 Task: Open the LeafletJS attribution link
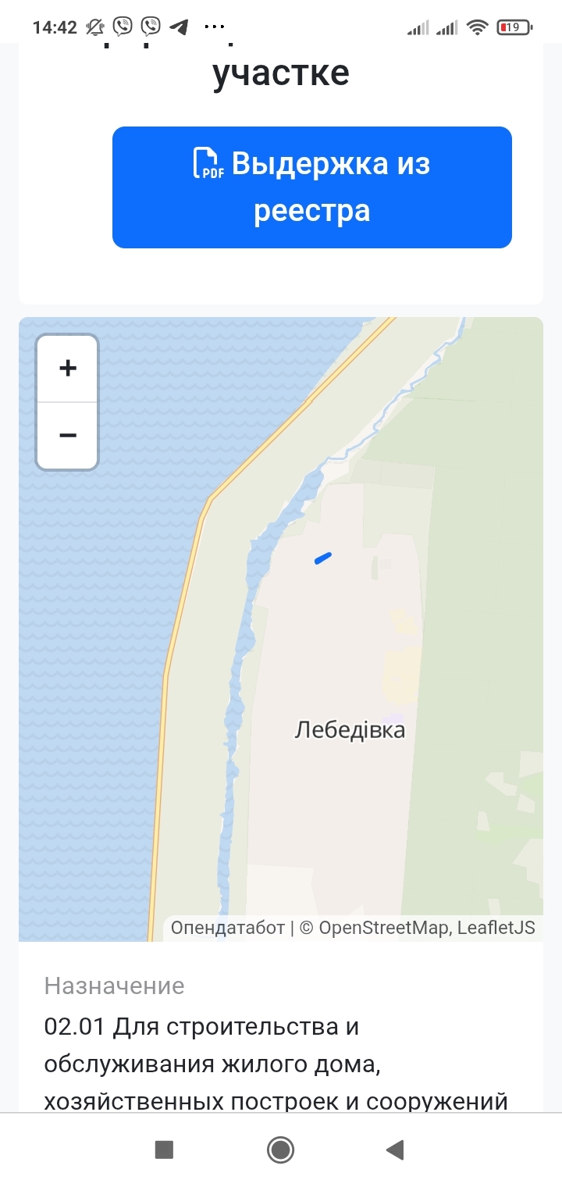[496, 928]
